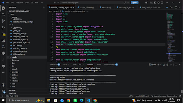Change UTF-8 file encoding
The image size is (183, 103).
(131, 96)
